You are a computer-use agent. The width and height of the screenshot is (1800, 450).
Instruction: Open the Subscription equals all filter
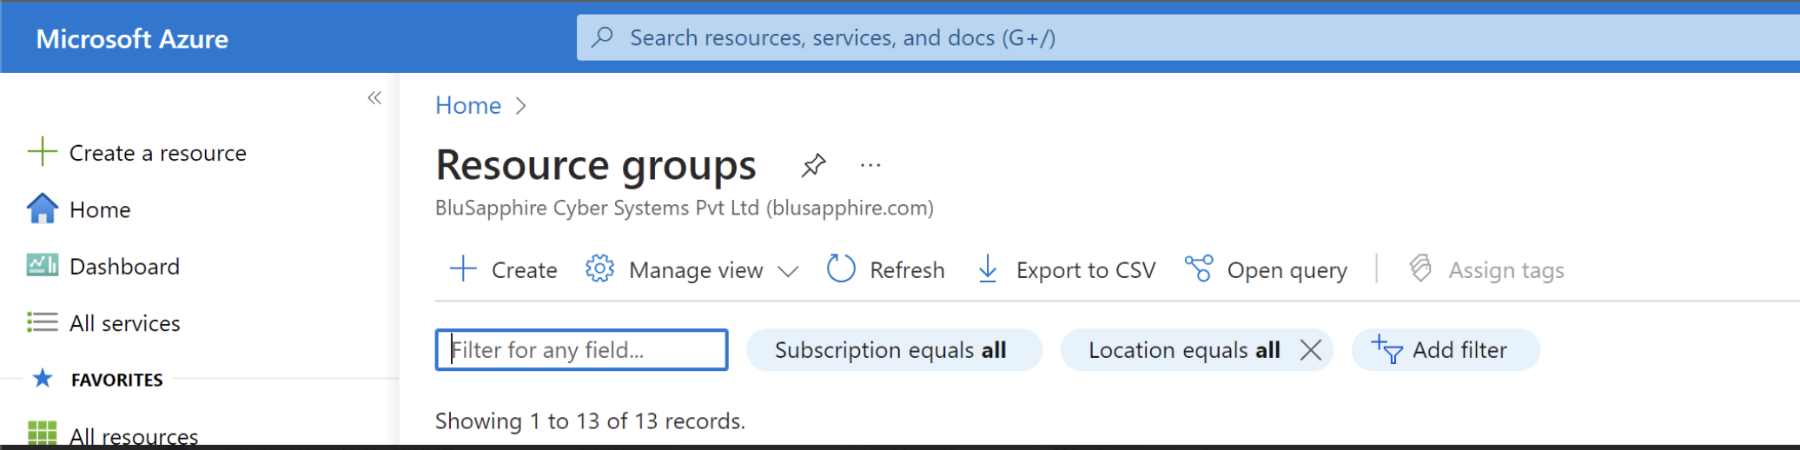click(892, 350)
